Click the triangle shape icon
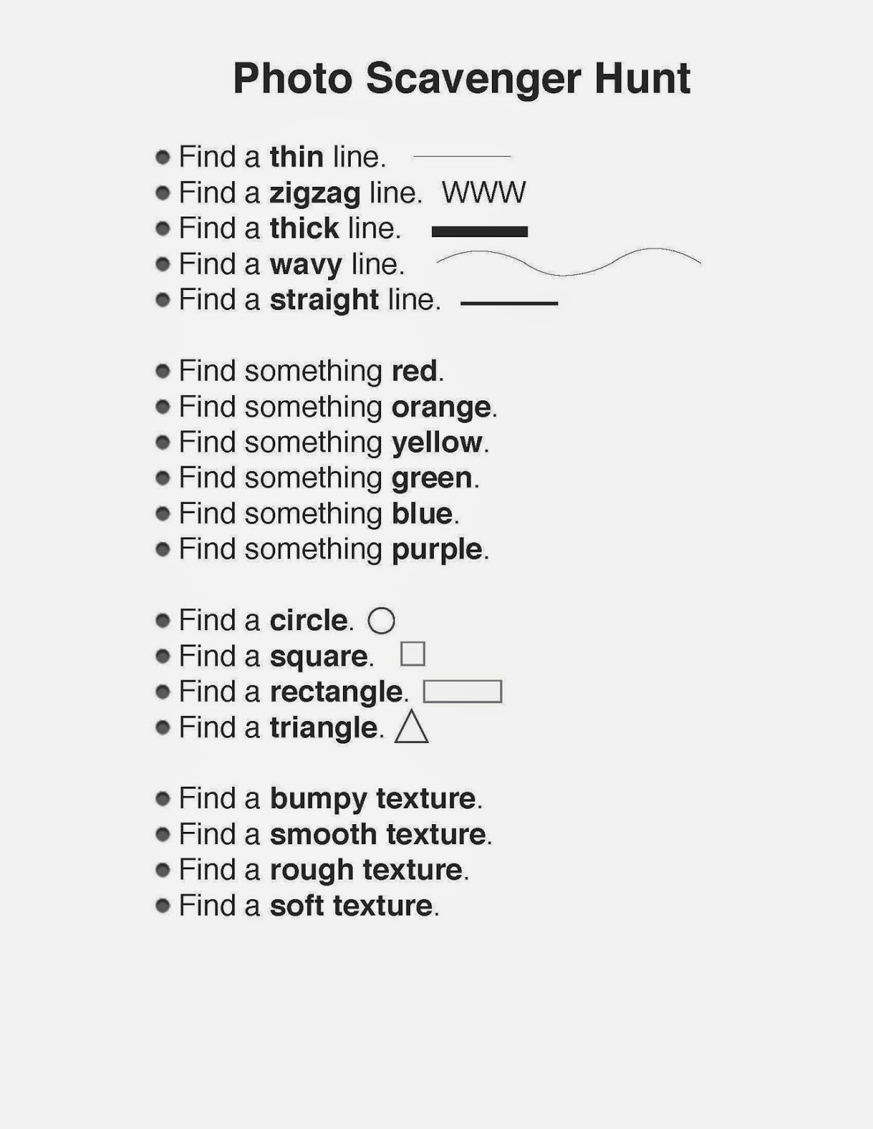 [411, 727]
